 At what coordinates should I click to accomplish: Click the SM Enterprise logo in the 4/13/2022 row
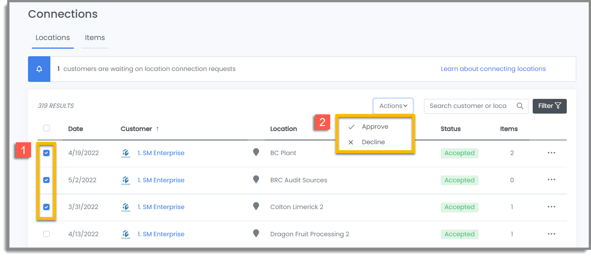(x=125, y=234)
